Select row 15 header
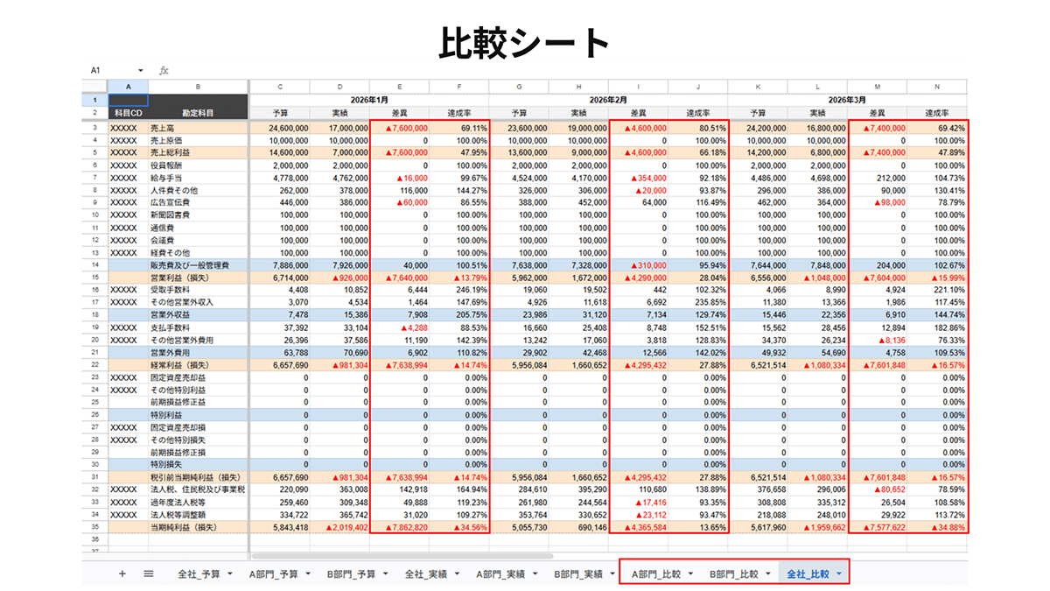Image resolution: width=1050 pixels, height=591 pixels. pyautogui.click(x=94, y=276)
